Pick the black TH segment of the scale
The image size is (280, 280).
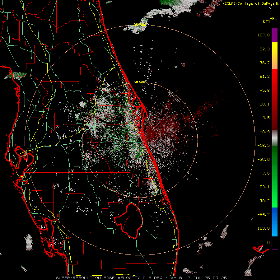pyautogui.click(x=275, y=242)
